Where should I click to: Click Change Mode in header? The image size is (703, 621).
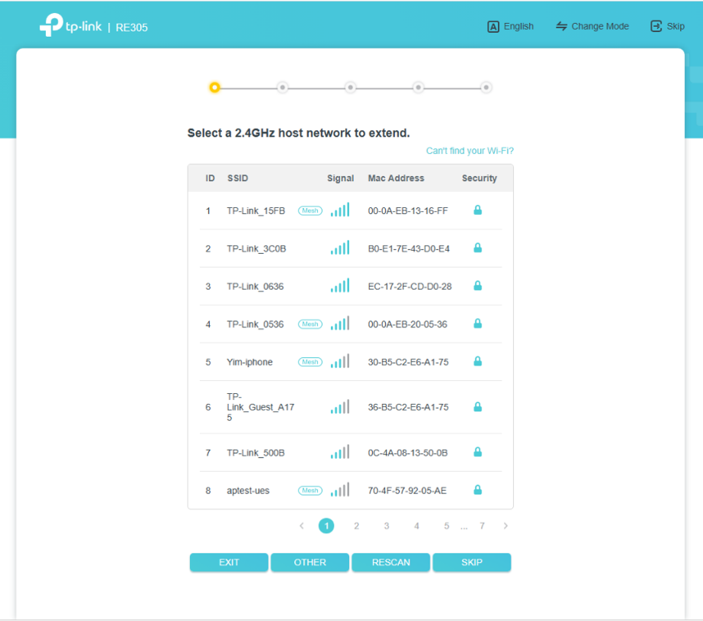click(592, 27)
